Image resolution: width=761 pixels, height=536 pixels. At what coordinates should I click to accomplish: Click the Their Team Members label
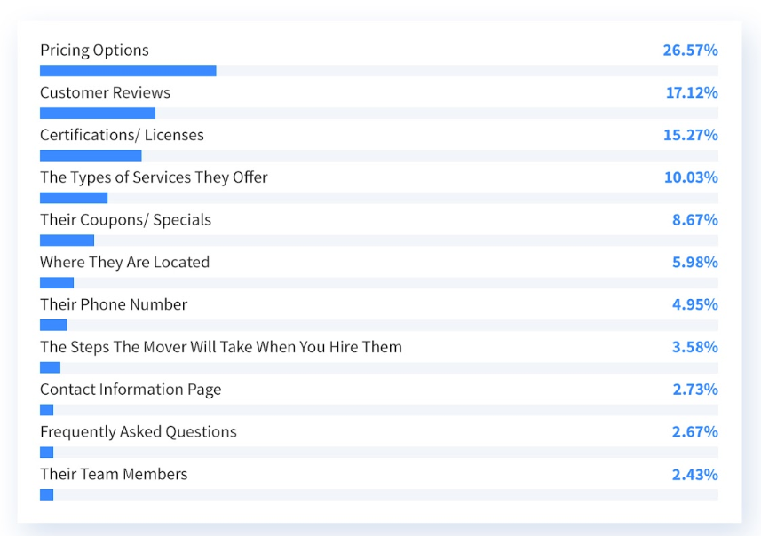pos(114,475)
